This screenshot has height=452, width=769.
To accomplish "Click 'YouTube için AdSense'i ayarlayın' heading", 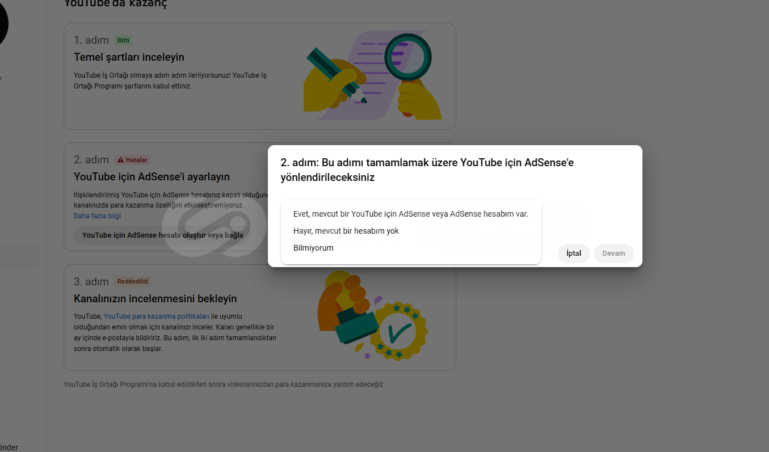I will pos(152,177).
